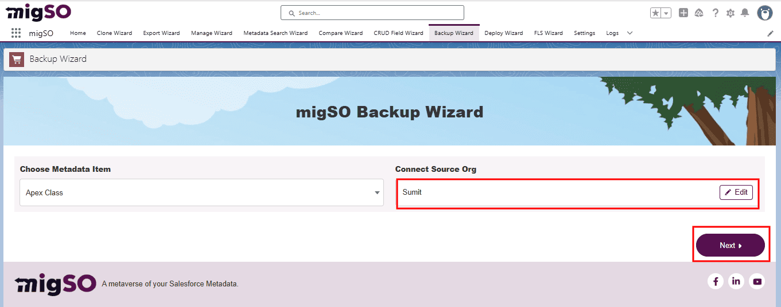Viewport: 781px width, 307px height.
Task: Open the Manage Wizard tab
Action: [x=212, y=33]
